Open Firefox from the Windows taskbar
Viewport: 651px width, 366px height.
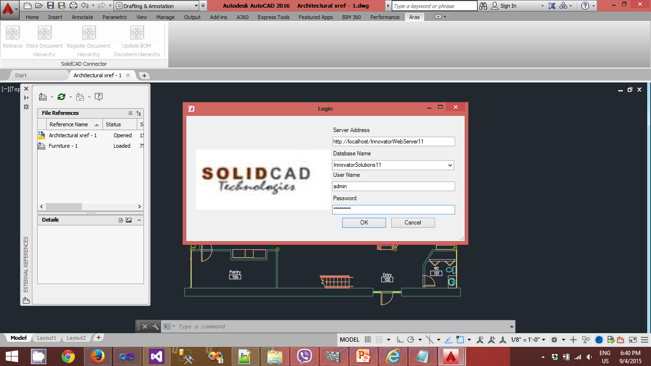pyautogui.click(x=97, y=356)
